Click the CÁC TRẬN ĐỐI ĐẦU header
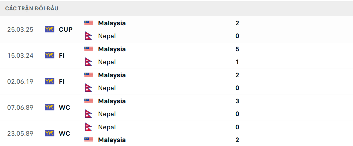Screen dimensions: 353x146 tap(32, 8)
